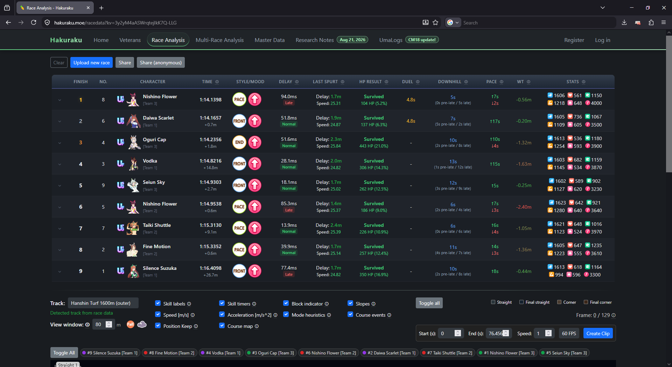
Task: Click the info icon beside LAST SPURT
Action: (x=343, y=82)
